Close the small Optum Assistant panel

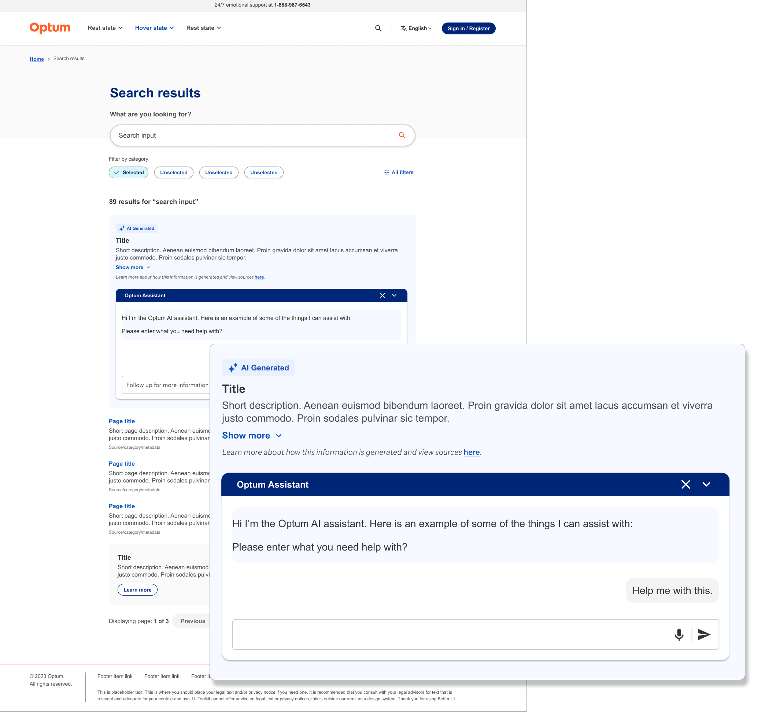click(x=382, y=296)
